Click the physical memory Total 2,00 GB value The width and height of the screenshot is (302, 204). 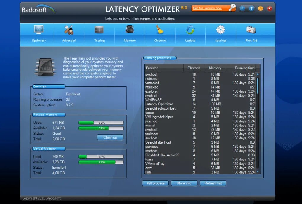(x=59, y=139)
